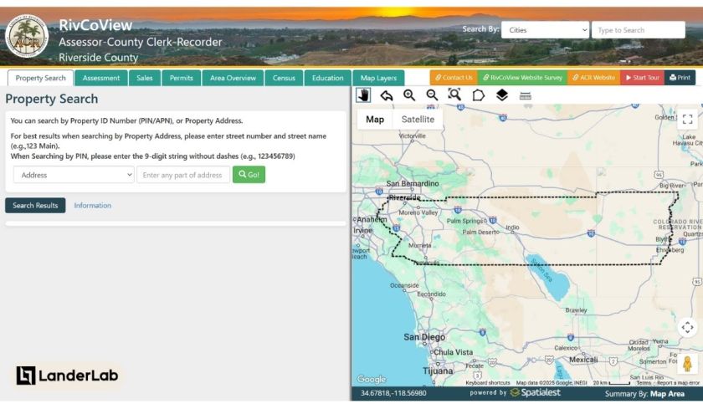
Task: Click the Keyboard shortcuts link
Action: click(x=488, y=383)
